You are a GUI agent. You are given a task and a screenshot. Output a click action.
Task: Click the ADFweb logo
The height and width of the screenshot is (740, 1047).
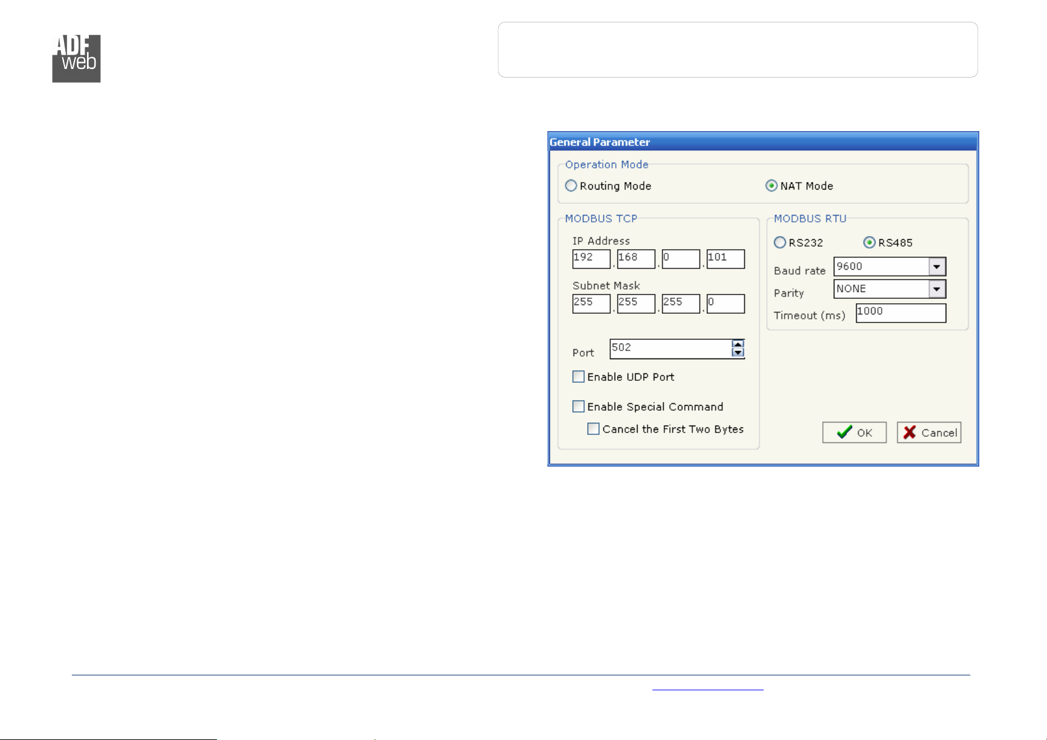[76, 58]
